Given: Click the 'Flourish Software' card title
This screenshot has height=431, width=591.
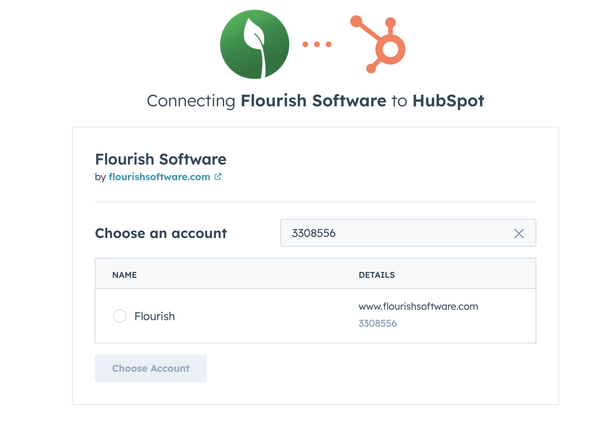Looking at the screenshot, I should pyautogui.click(x=161, y=159).
